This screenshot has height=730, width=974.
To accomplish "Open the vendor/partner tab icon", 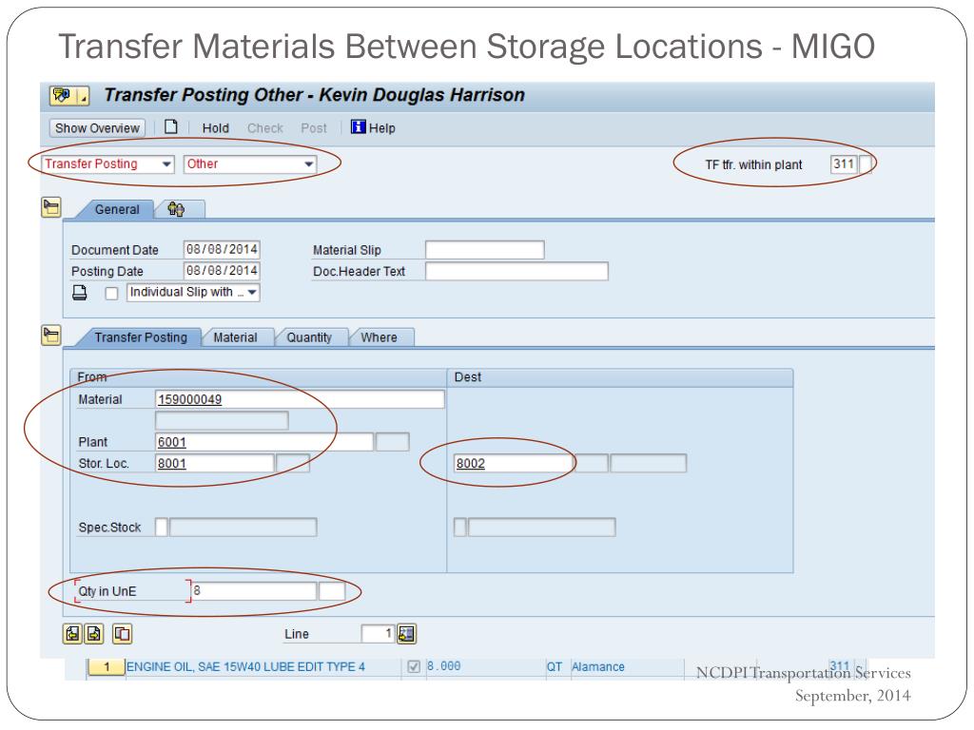I will [x=176, y=209].
